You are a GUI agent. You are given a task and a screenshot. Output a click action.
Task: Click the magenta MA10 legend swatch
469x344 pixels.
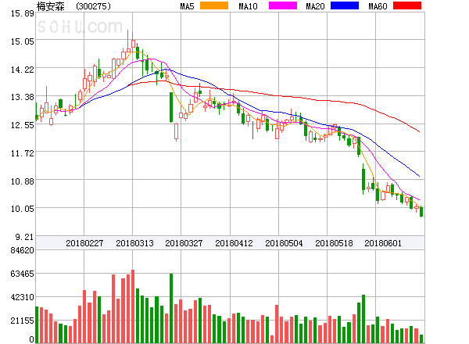[283, 5]
